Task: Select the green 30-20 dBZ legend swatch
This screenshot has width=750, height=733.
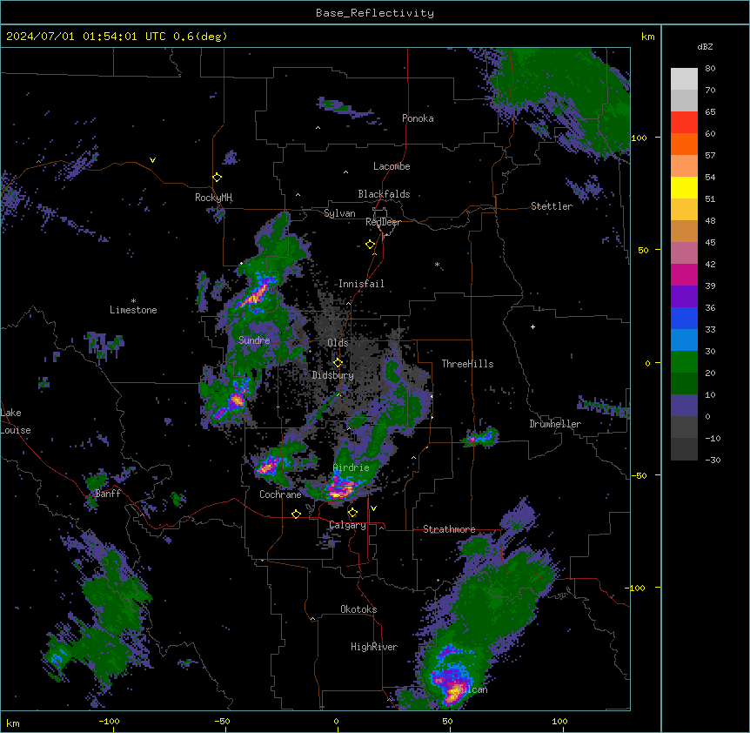Action: 684,362
